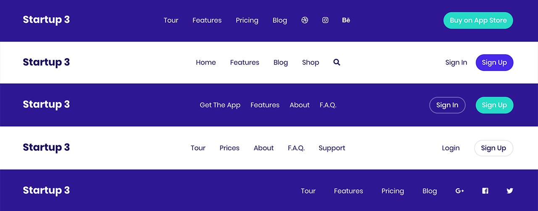
Task: Click the outlined Sign In button
Action: (447, 105)
